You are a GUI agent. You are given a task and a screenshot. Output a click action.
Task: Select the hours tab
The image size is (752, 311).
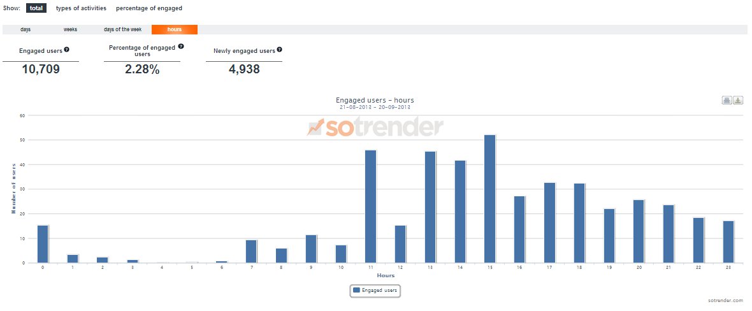point(174,29)
